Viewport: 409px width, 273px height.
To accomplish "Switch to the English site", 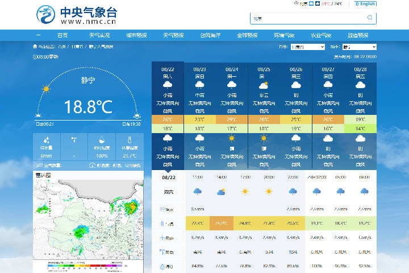I will pos(365,3).
